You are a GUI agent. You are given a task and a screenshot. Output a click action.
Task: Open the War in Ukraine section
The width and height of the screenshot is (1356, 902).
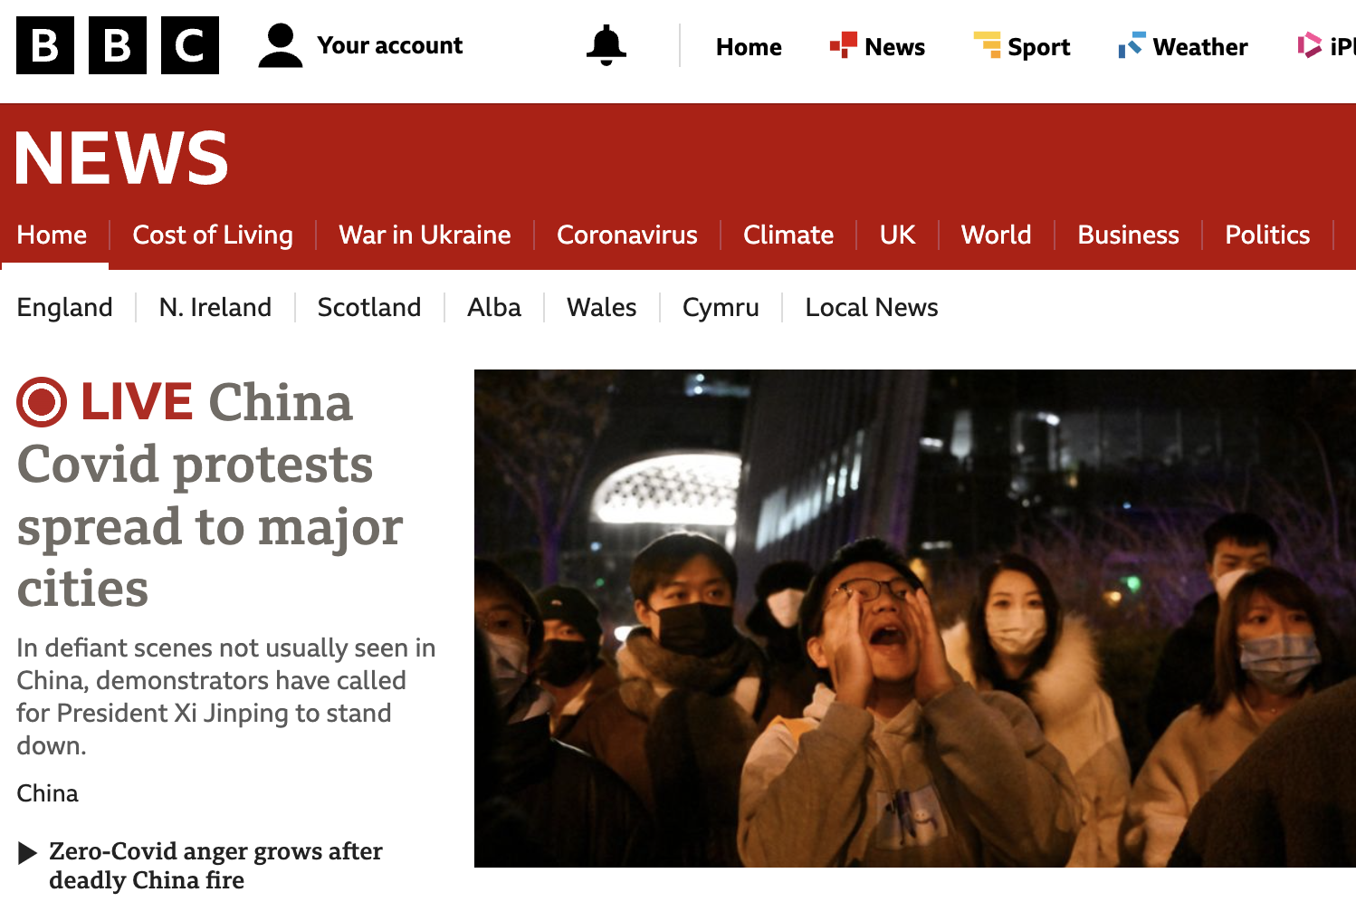tap(425, 235)
